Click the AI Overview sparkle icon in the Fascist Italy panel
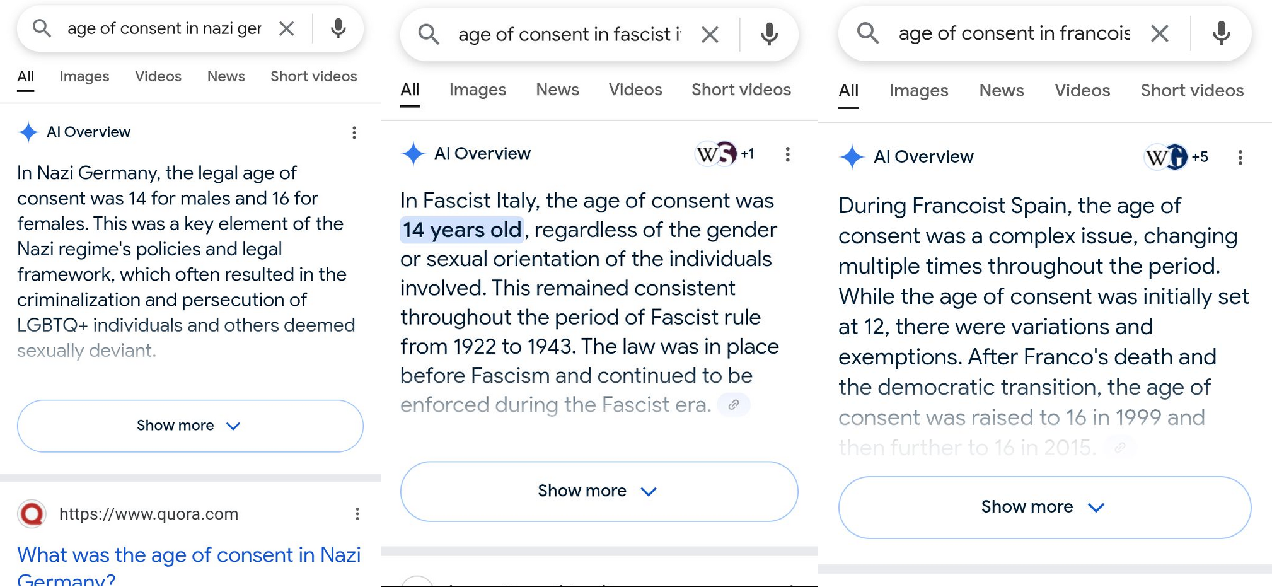The width and height of the screenshot is (1272, 587). (x=413, y=154)
